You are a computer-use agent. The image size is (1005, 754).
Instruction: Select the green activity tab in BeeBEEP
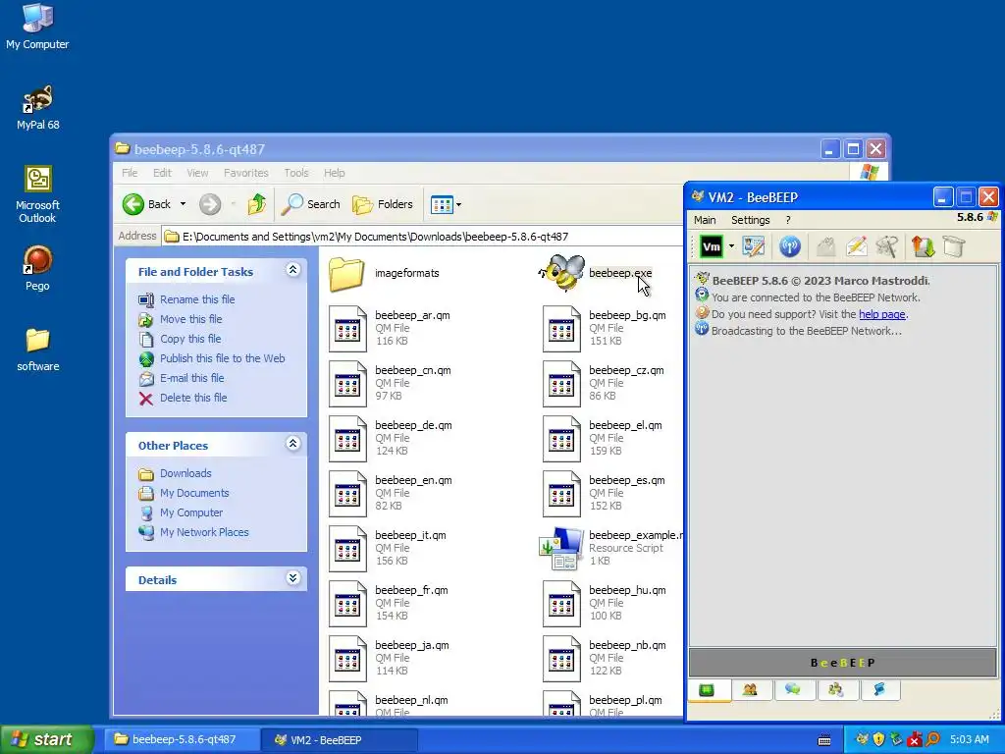coord(707,690)
